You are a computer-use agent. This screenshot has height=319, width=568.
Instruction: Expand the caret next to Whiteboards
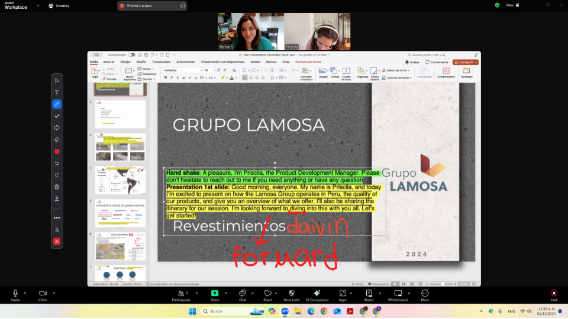pyautogui.click(x=409, y=294)
